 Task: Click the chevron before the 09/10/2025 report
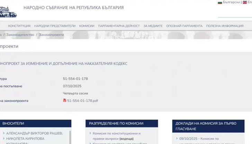tap(177, 139)
